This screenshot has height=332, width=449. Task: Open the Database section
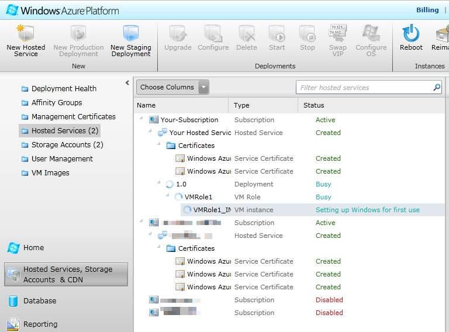coord(40,301)
